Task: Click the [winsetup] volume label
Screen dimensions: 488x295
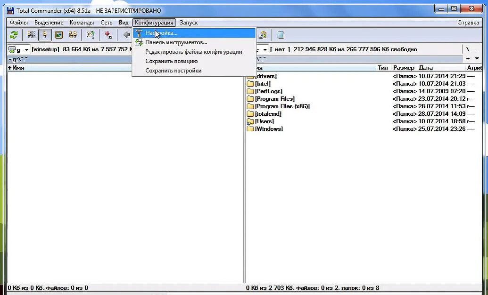Action: 45,49
